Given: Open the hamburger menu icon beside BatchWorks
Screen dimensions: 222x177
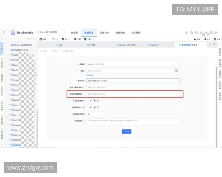Looking at the screenshot, I should click(x=4, y=32).
